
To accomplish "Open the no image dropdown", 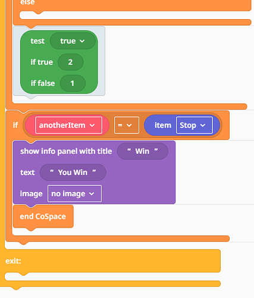I will point(74,194).
